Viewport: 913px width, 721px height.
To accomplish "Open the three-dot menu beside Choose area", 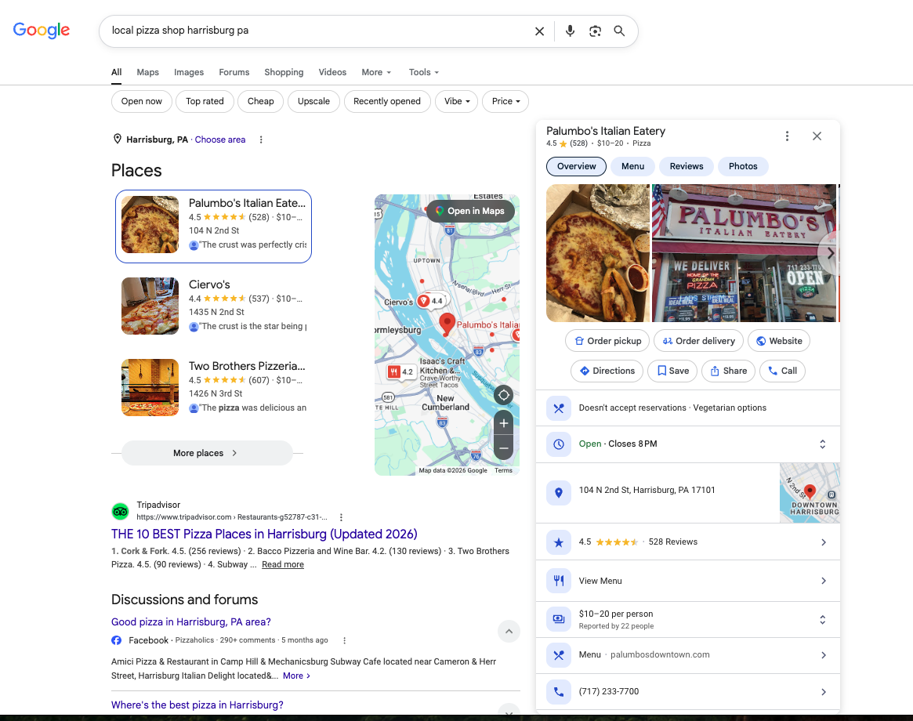I will 261,139.
